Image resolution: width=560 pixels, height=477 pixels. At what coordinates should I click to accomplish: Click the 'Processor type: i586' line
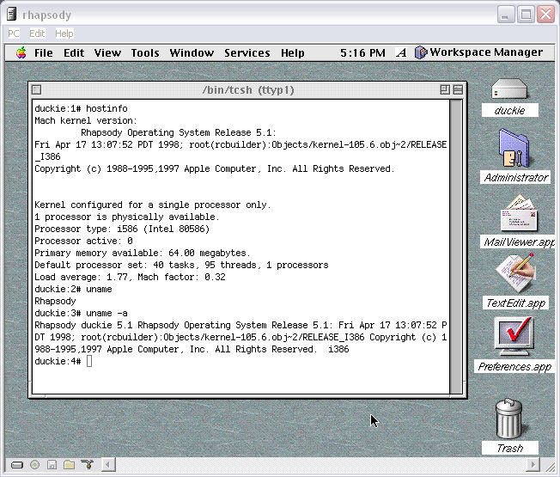122,229
